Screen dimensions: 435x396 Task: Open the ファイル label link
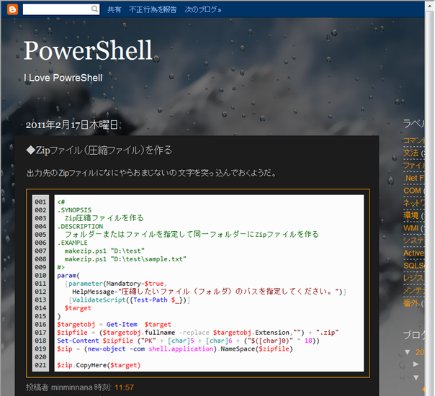point(413,166)
